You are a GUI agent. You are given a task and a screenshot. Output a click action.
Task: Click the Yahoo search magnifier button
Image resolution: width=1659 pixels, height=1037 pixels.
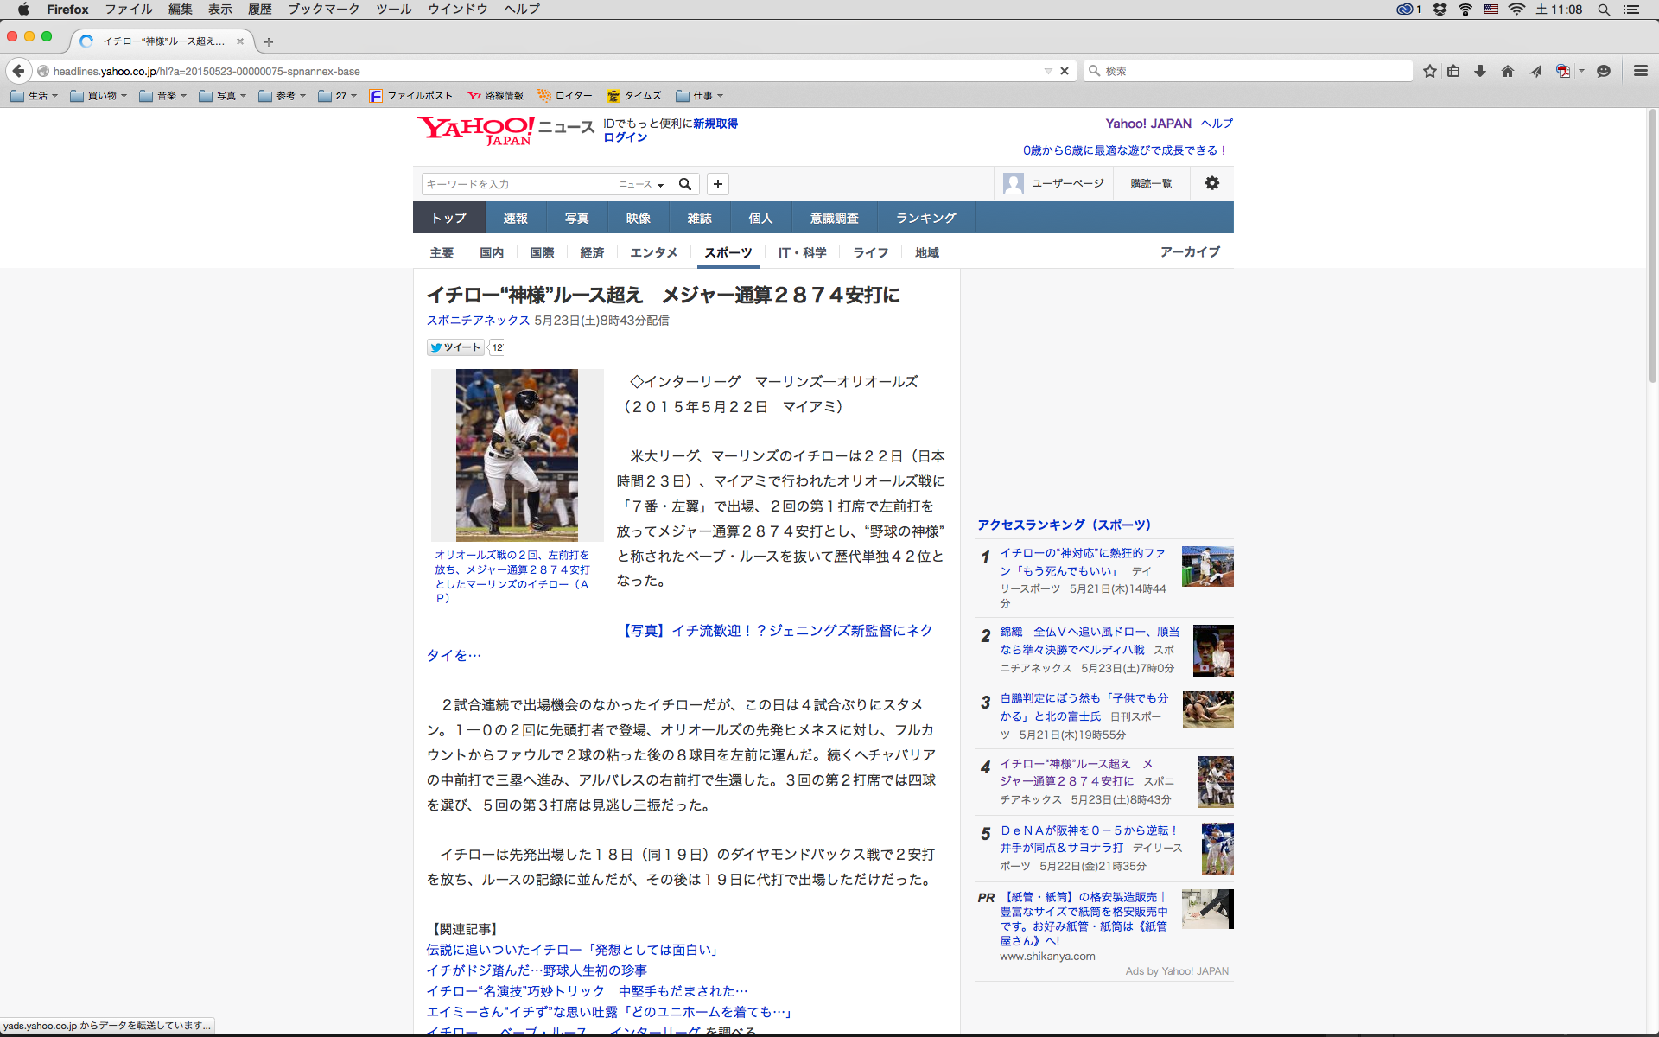point(685,184)
